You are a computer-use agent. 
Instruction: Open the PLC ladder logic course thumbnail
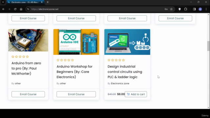pyautogui.click(x=127, y=42)
